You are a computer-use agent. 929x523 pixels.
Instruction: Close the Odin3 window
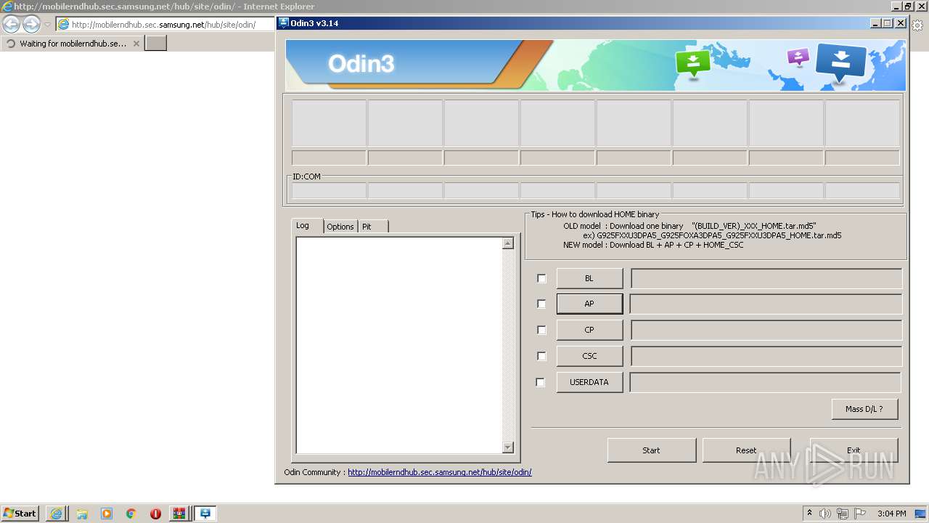(901, 23)
